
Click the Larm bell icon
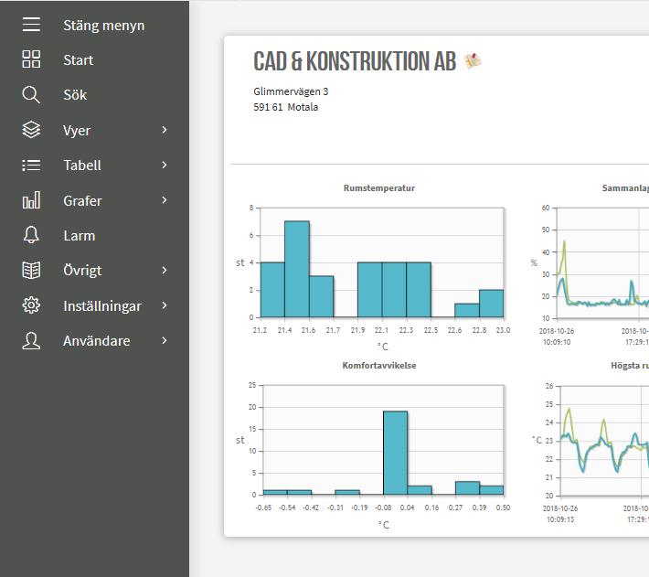[31, 235]
